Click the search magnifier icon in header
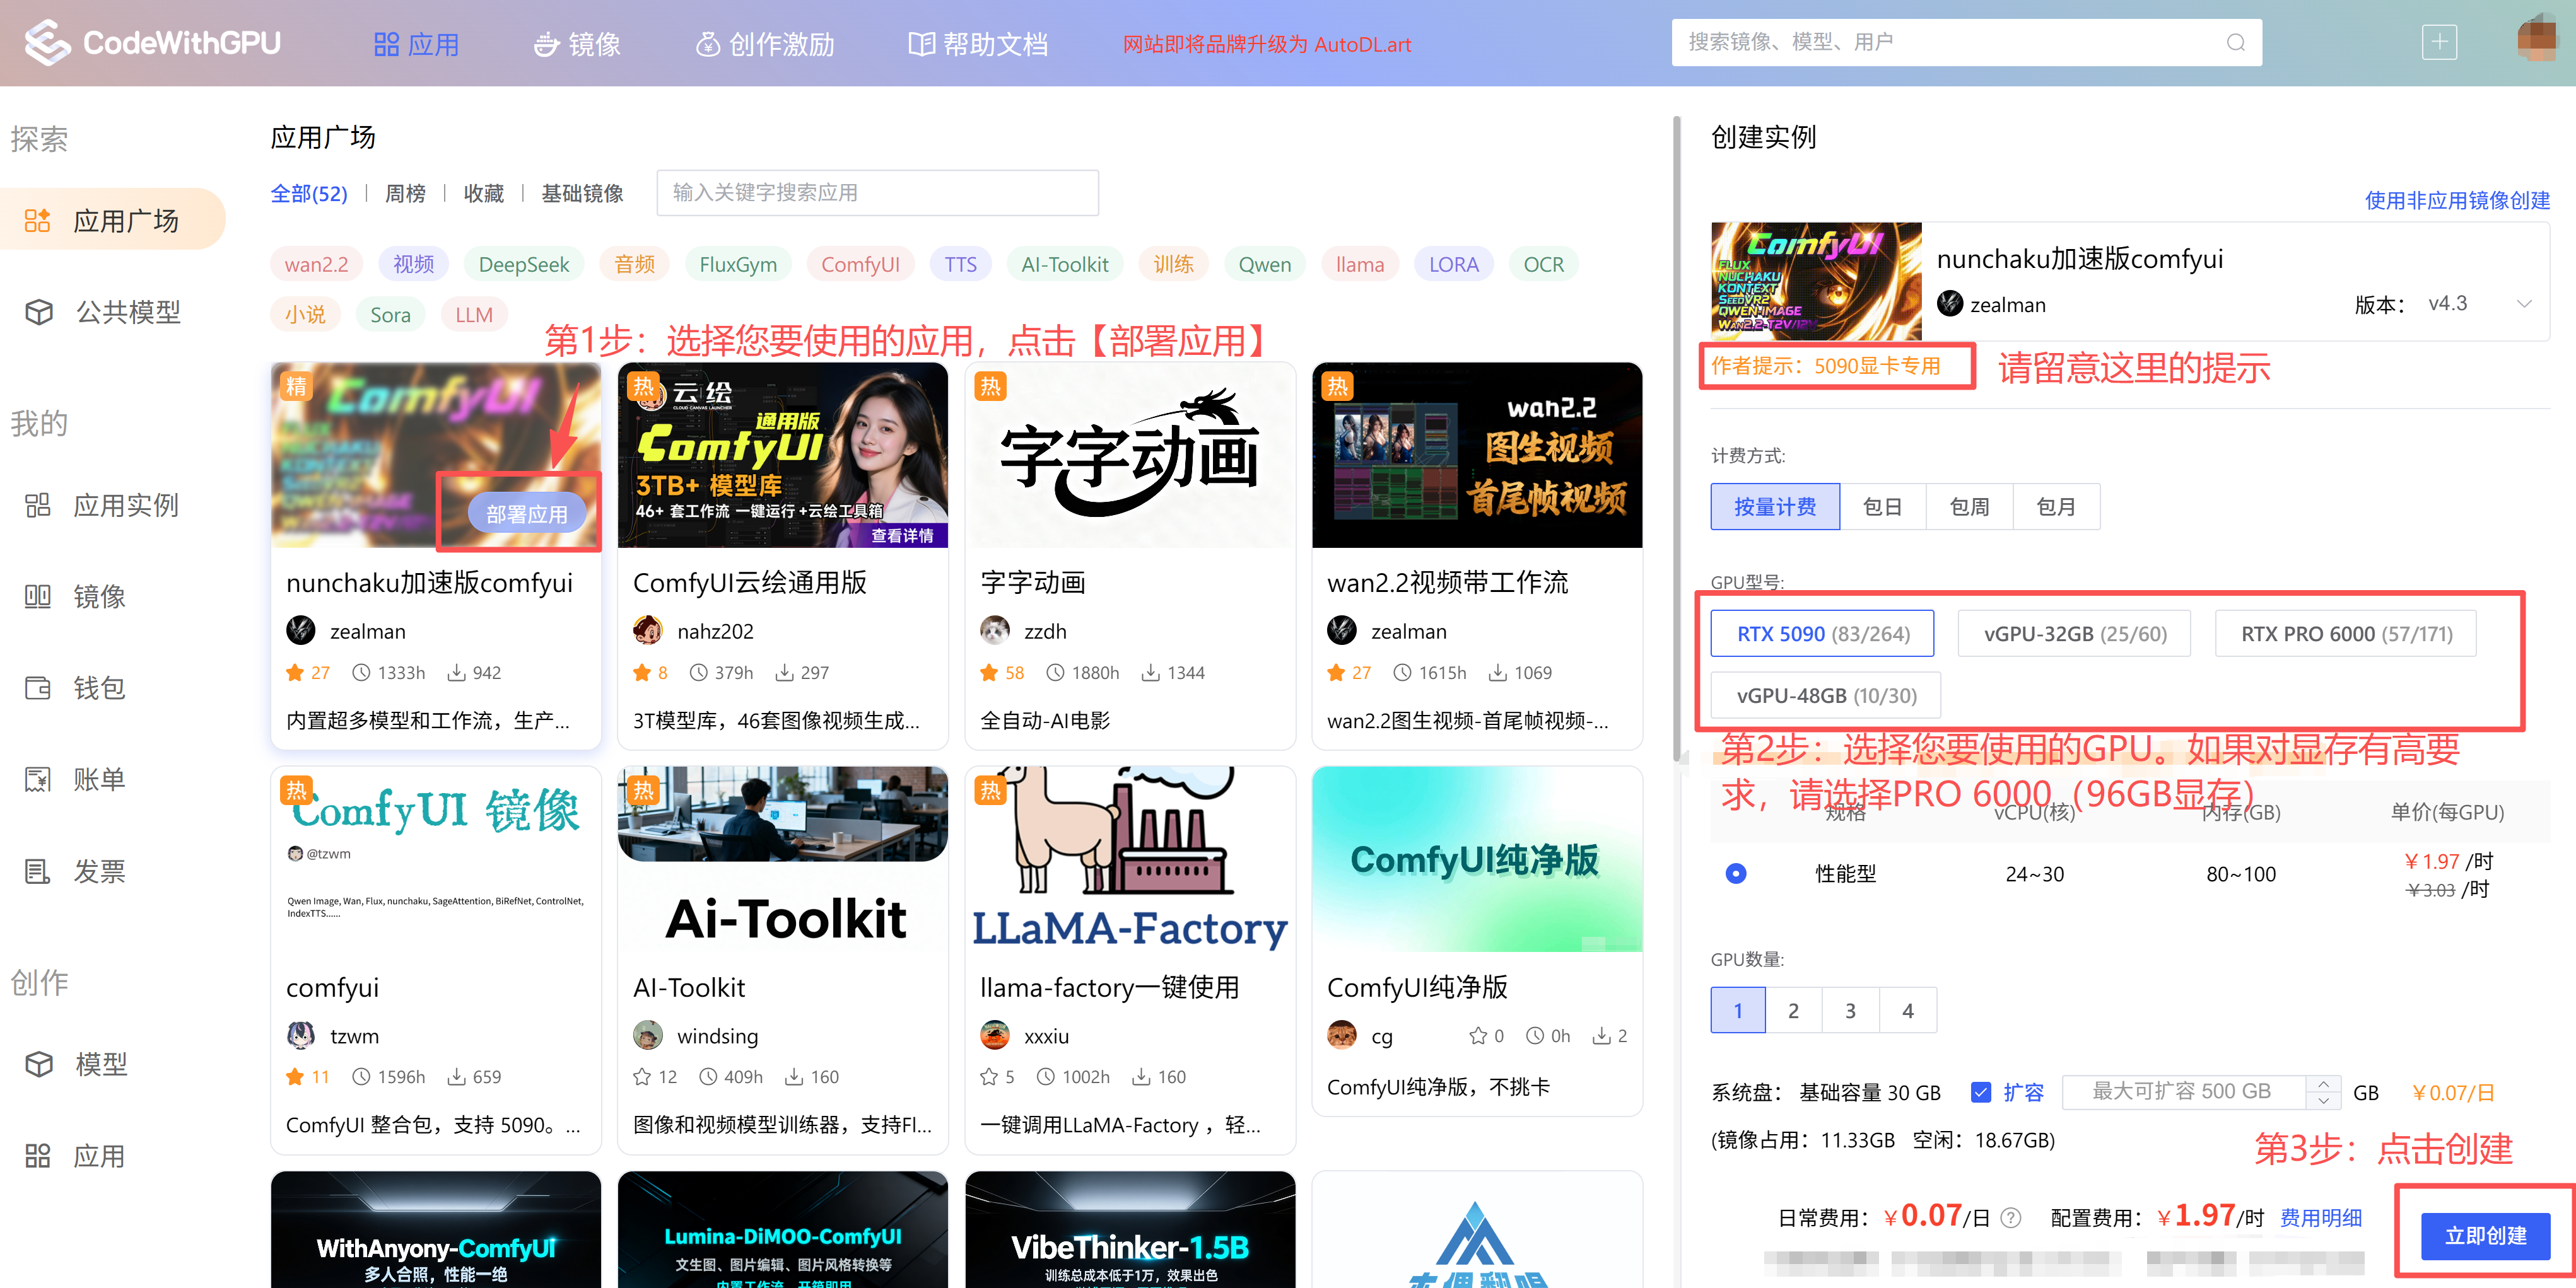2576x1288 pixels. (x=2235, y=43)
